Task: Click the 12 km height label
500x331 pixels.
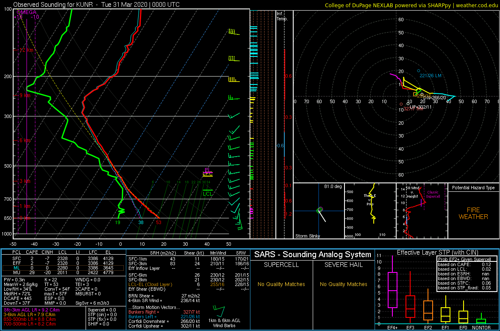Action: tap(26, 50)
